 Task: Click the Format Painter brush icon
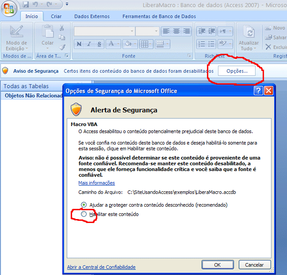pyautogui.click(x=62, y=47)
